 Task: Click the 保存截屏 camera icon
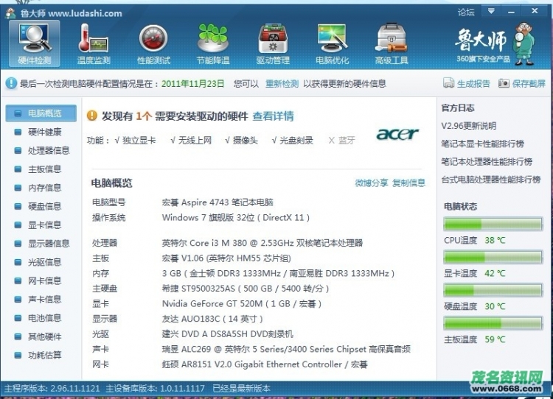504,83
